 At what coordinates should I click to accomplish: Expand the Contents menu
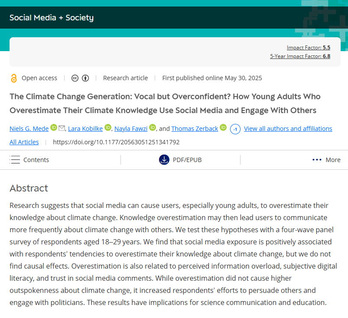tap(29, 160)
